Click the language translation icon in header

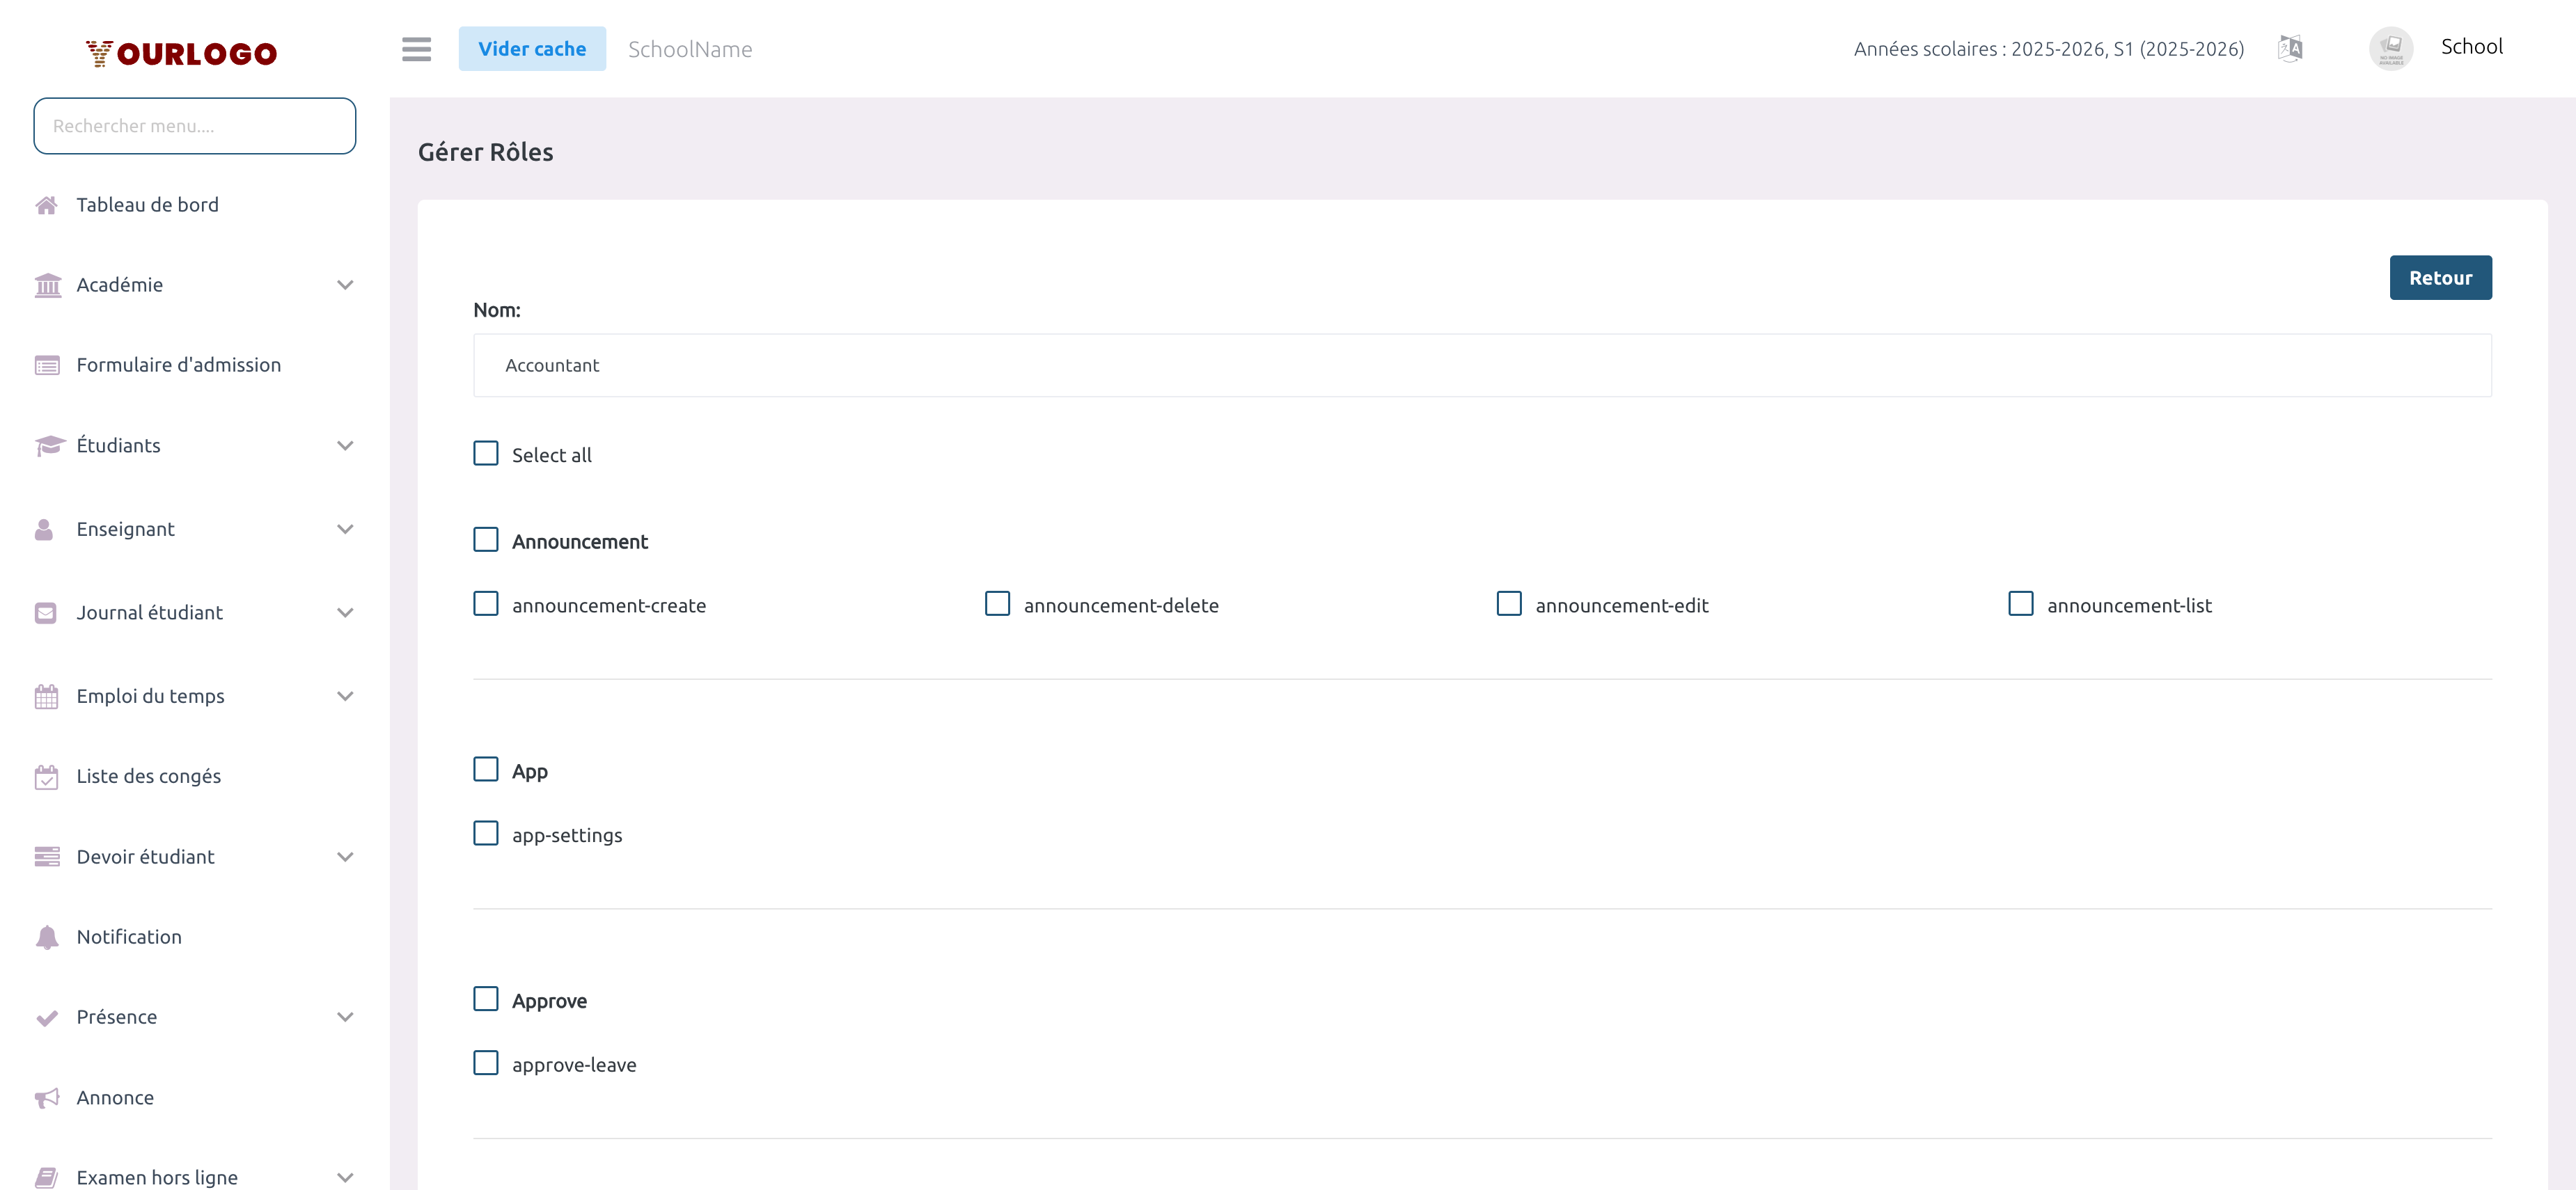coord(2290,47)
